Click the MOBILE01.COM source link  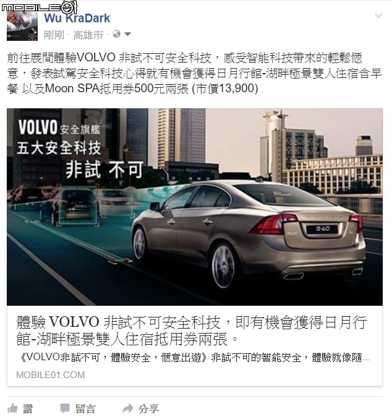51,375
